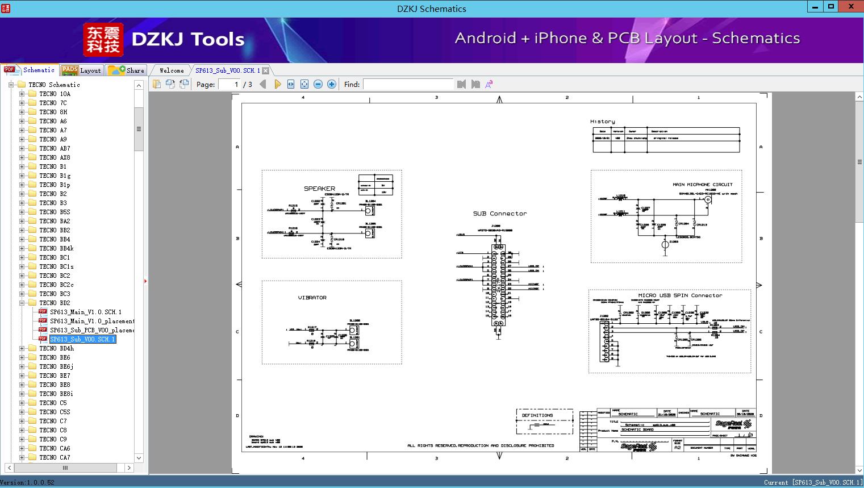Click the fit page icon
This screenshot has height=488, width=864.
pyautogui.click(x=304, y=84)
